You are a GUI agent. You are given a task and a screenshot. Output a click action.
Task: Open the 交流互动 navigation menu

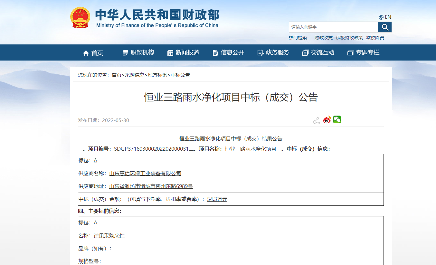[318, 52]
